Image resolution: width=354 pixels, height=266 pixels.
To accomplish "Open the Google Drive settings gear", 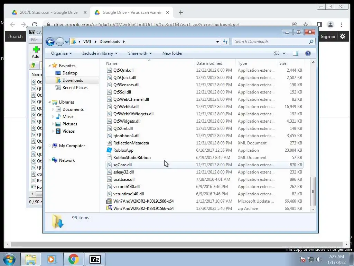I will (x=343, y=36).
